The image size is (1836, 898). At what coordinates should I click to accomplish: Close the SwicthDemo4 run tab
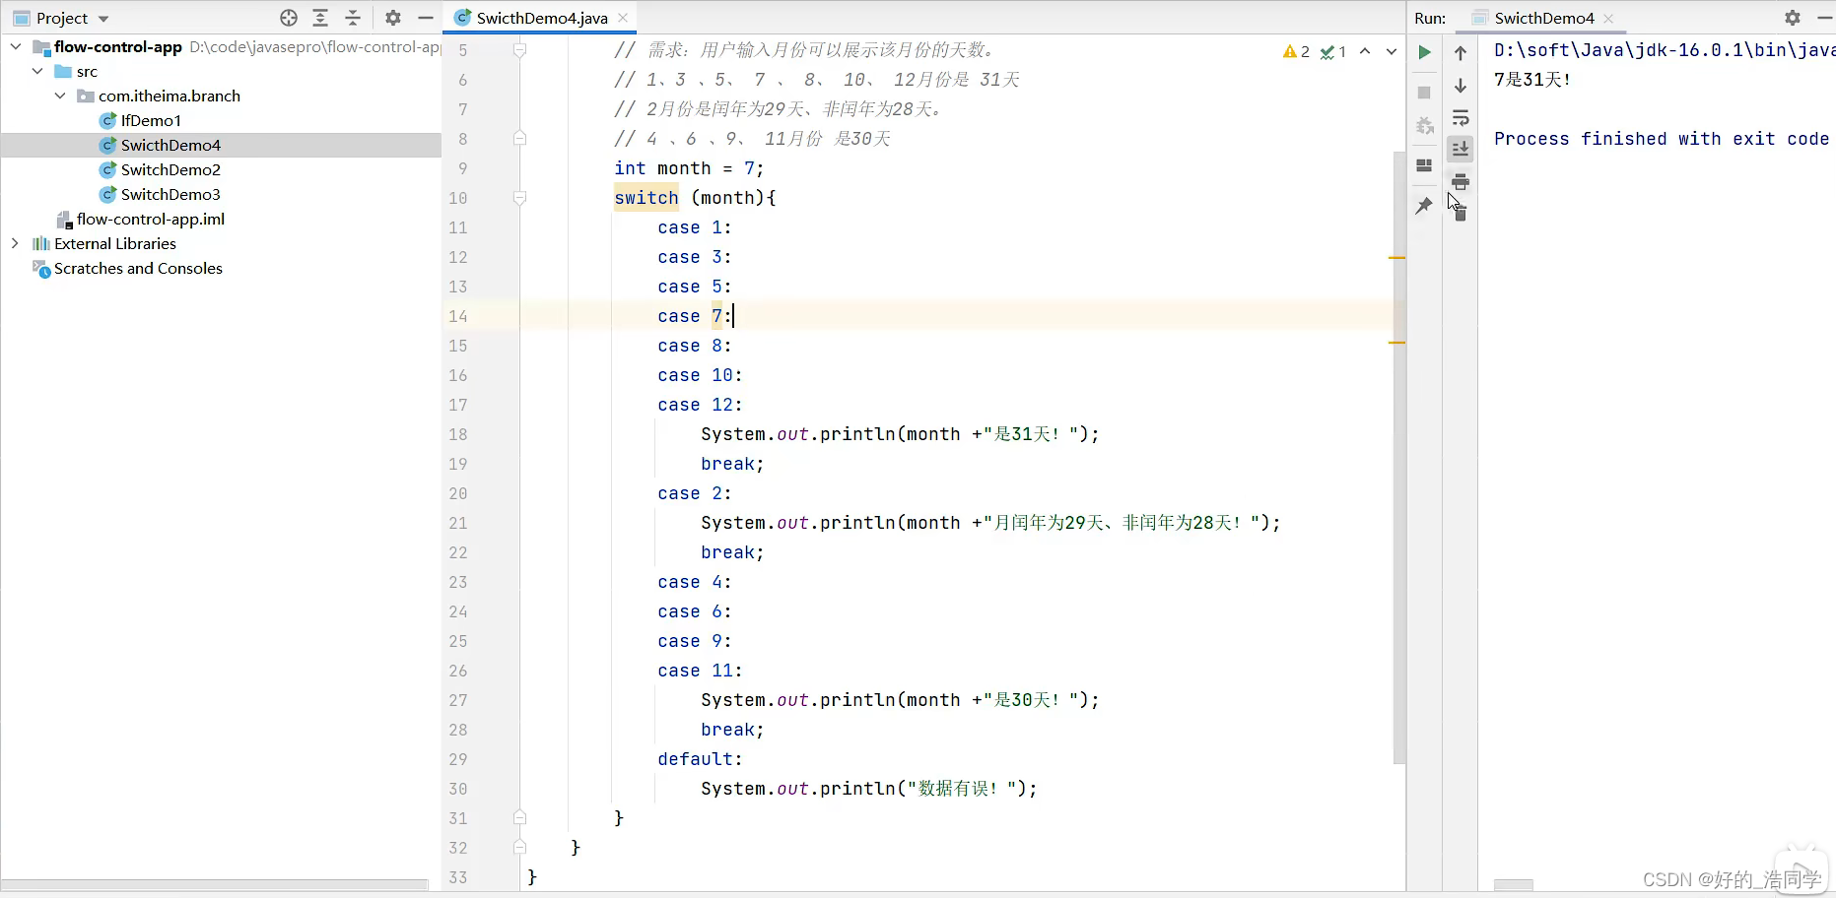1608,18
